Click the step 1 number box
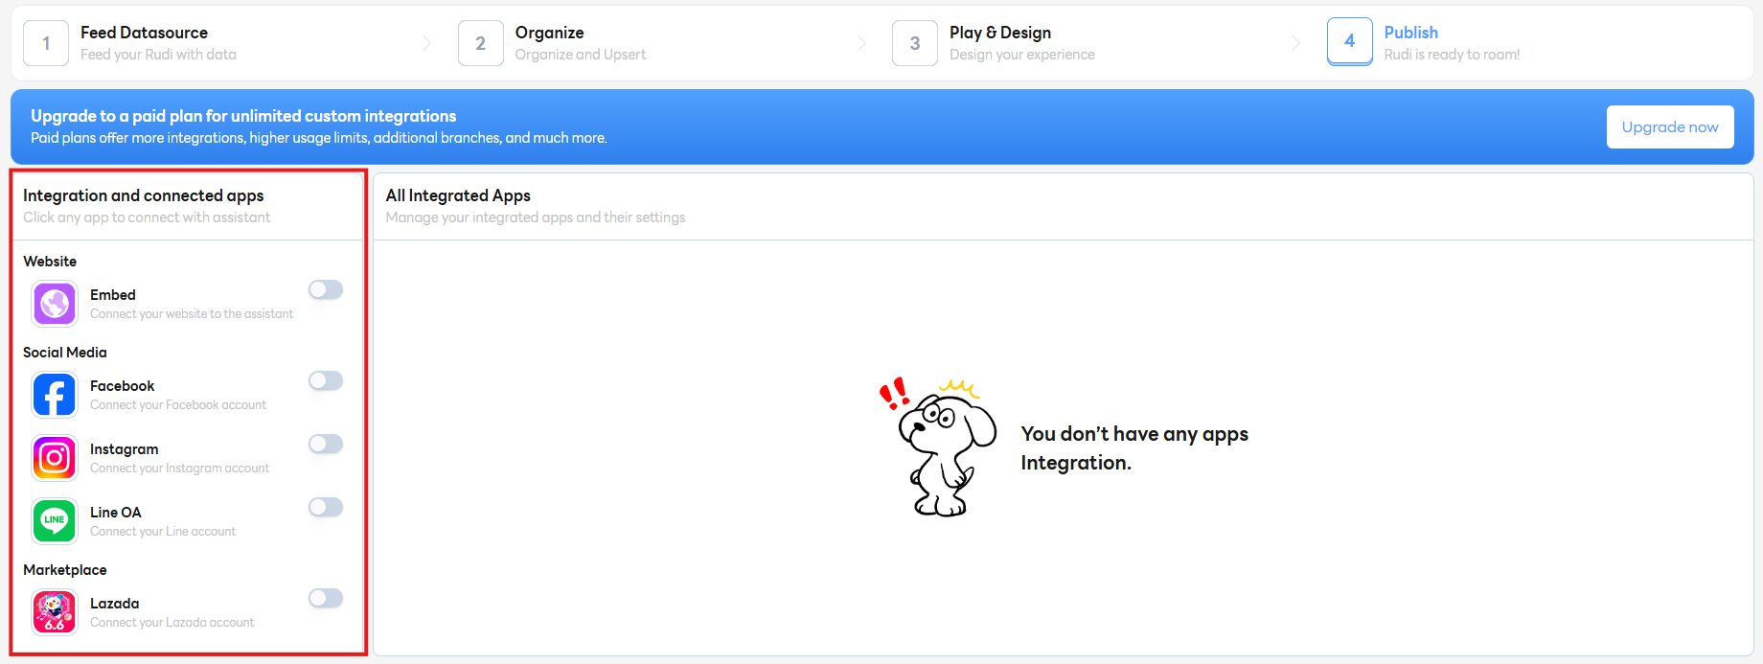 pos(46,43)
